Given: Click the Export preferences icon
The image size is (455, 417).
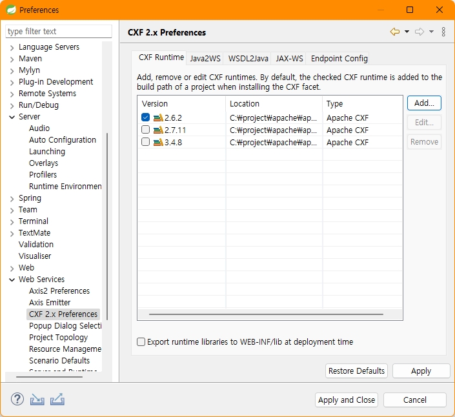Looking at the screenshot, I should point(57,400).
